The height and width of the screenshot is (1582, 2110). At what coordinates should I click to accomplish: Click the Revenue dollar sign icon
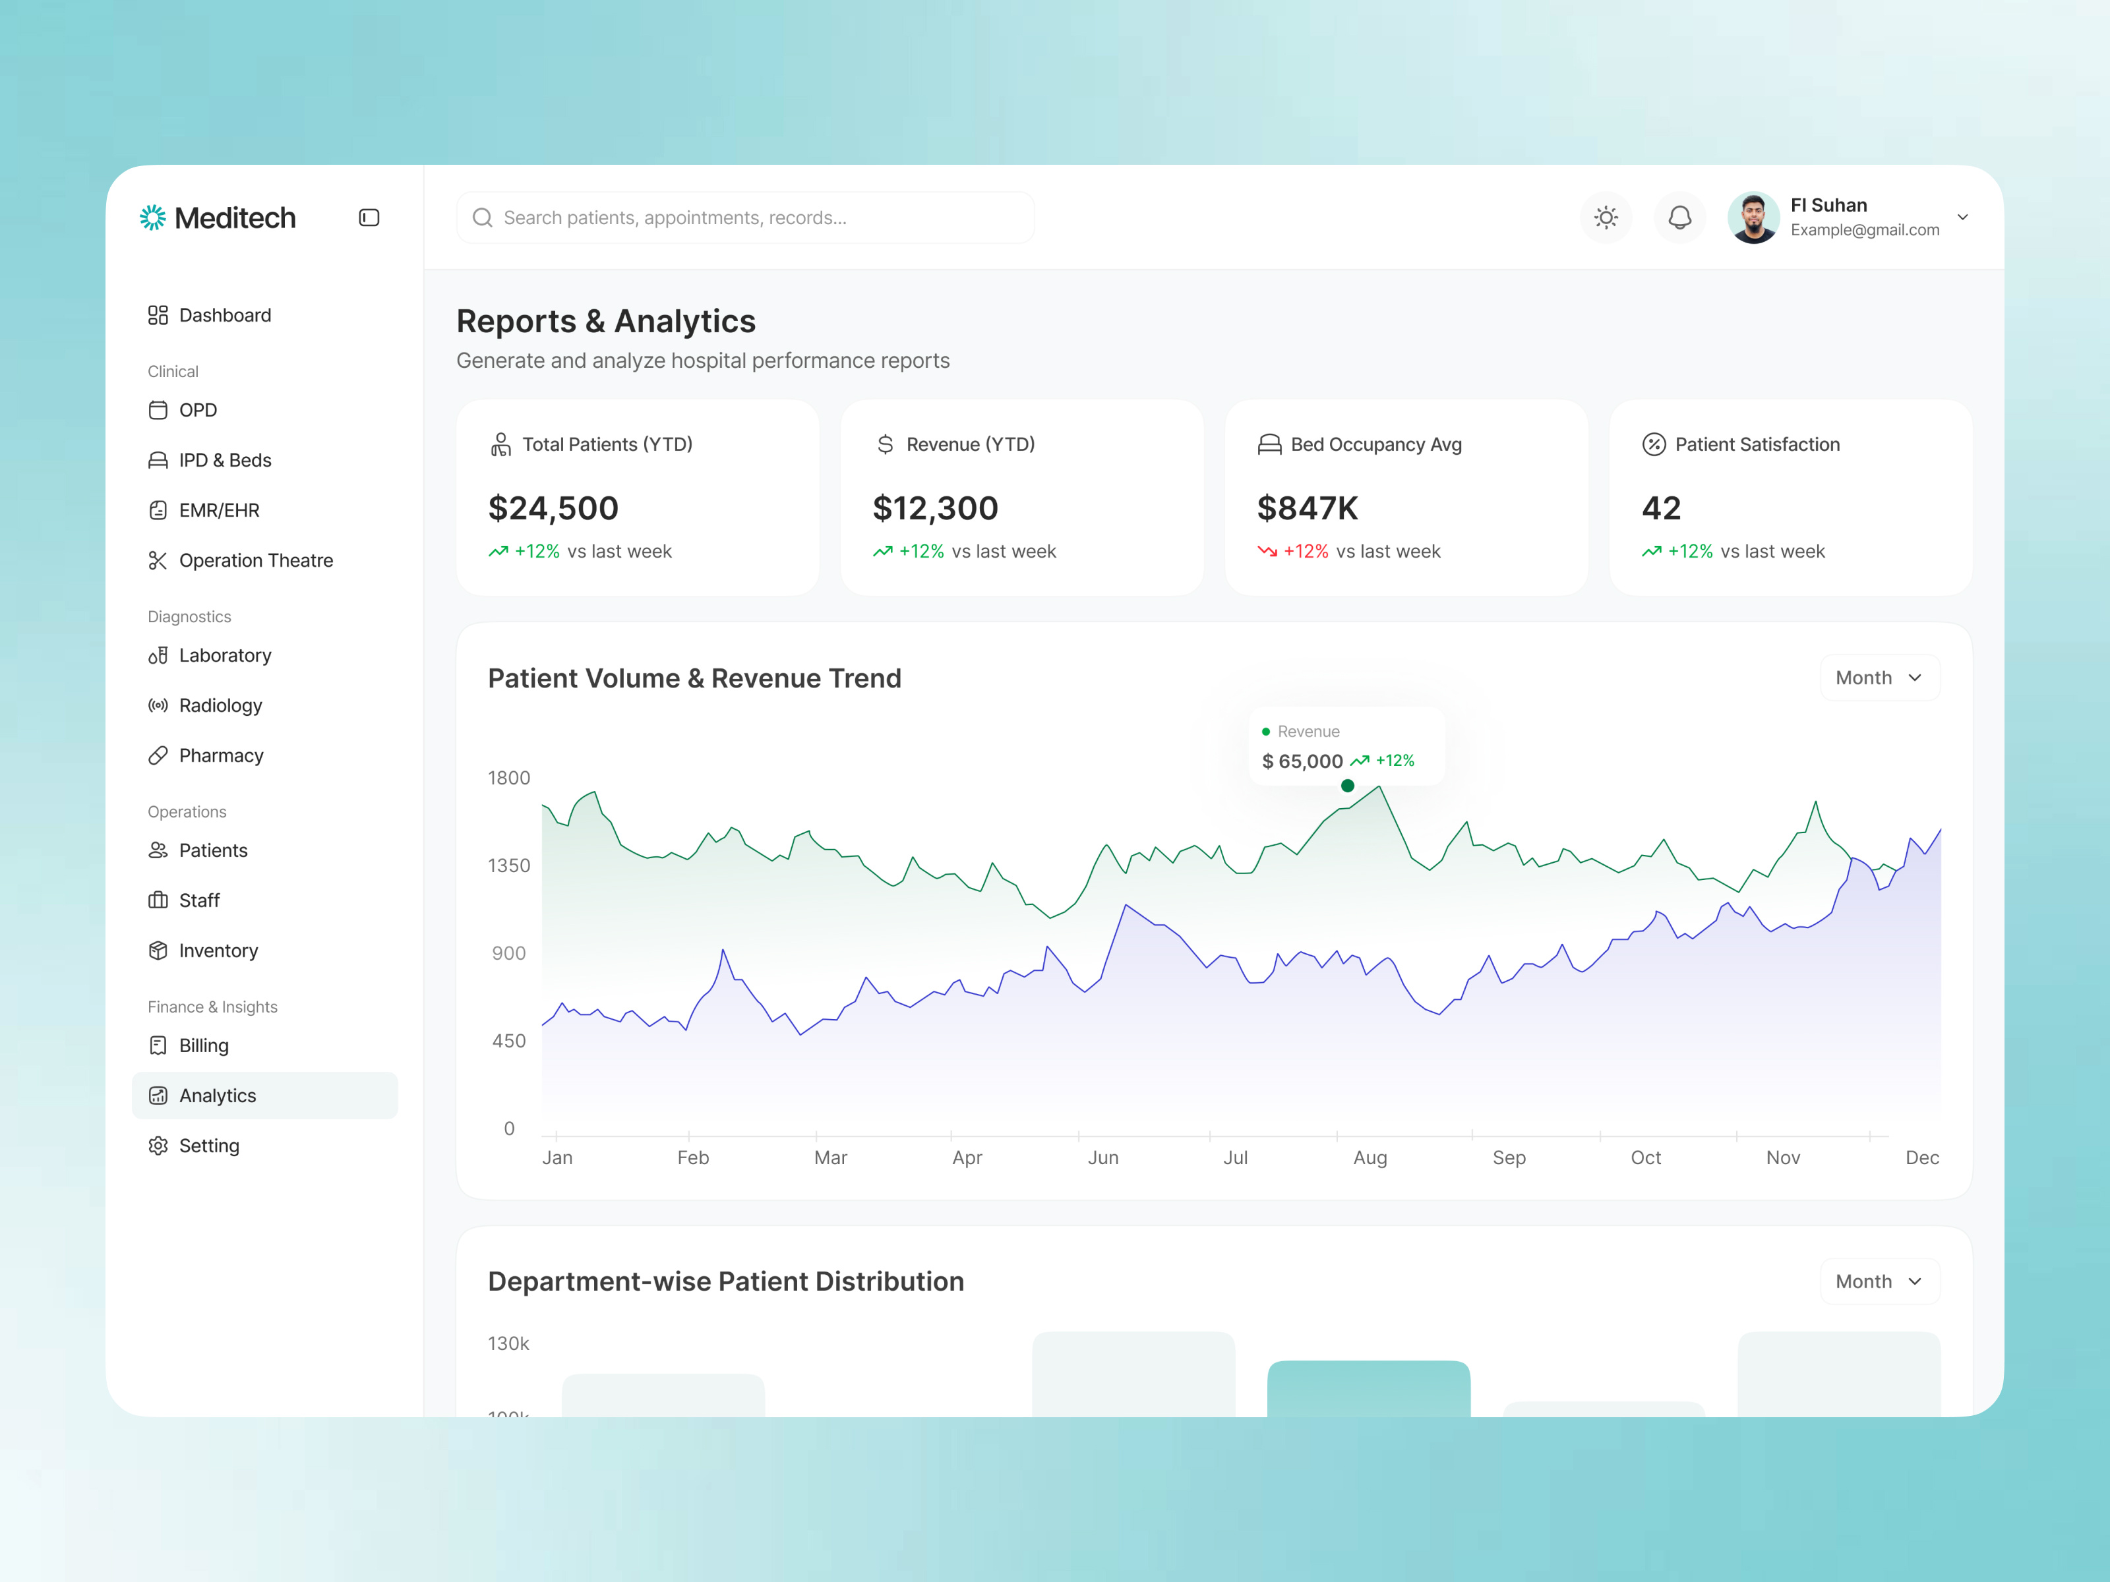(885, 444)
